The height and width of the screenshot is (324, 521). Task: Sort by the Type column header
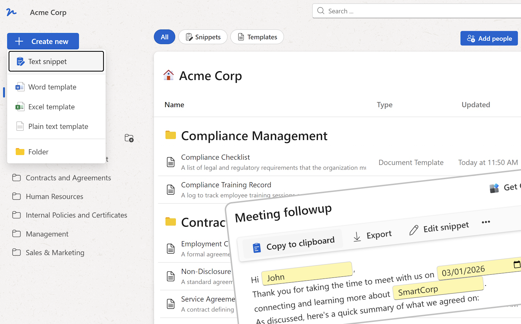[x=384, y=105]
